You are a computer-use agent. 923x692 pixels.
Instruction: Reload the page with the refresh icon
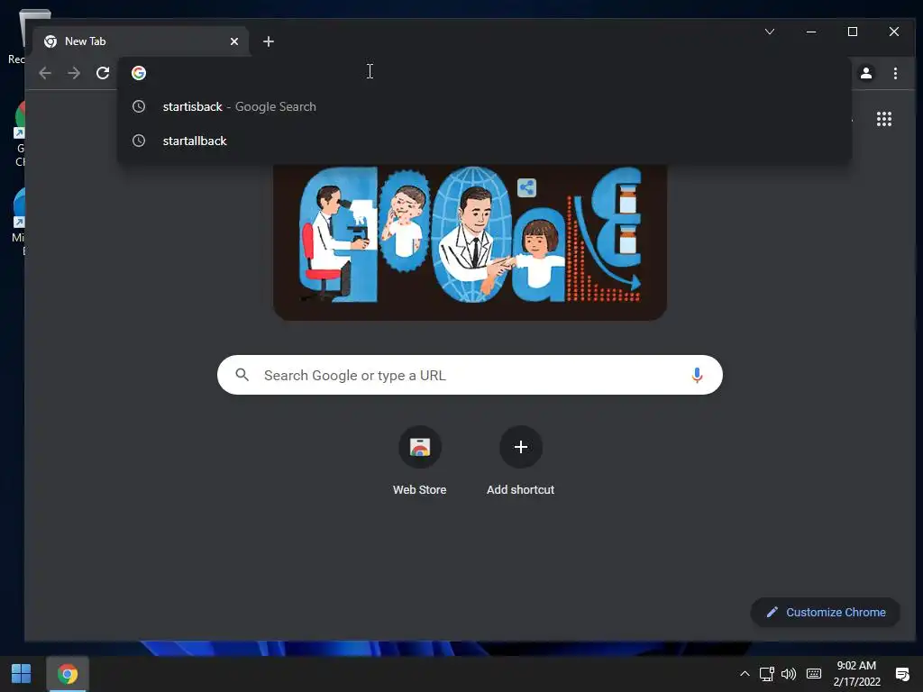pyautogui.click(x=103, y=73)
